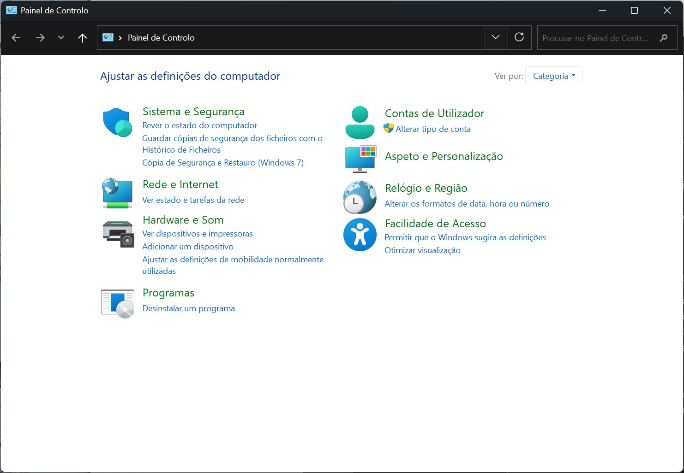684x473 pixels.
Task: Open the Rede e Internet globe icon
Action: tap(117, 193)
